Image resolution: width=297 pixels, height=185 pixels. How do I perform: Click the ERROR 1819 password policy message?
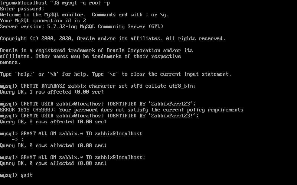click(x=122, y=110)
